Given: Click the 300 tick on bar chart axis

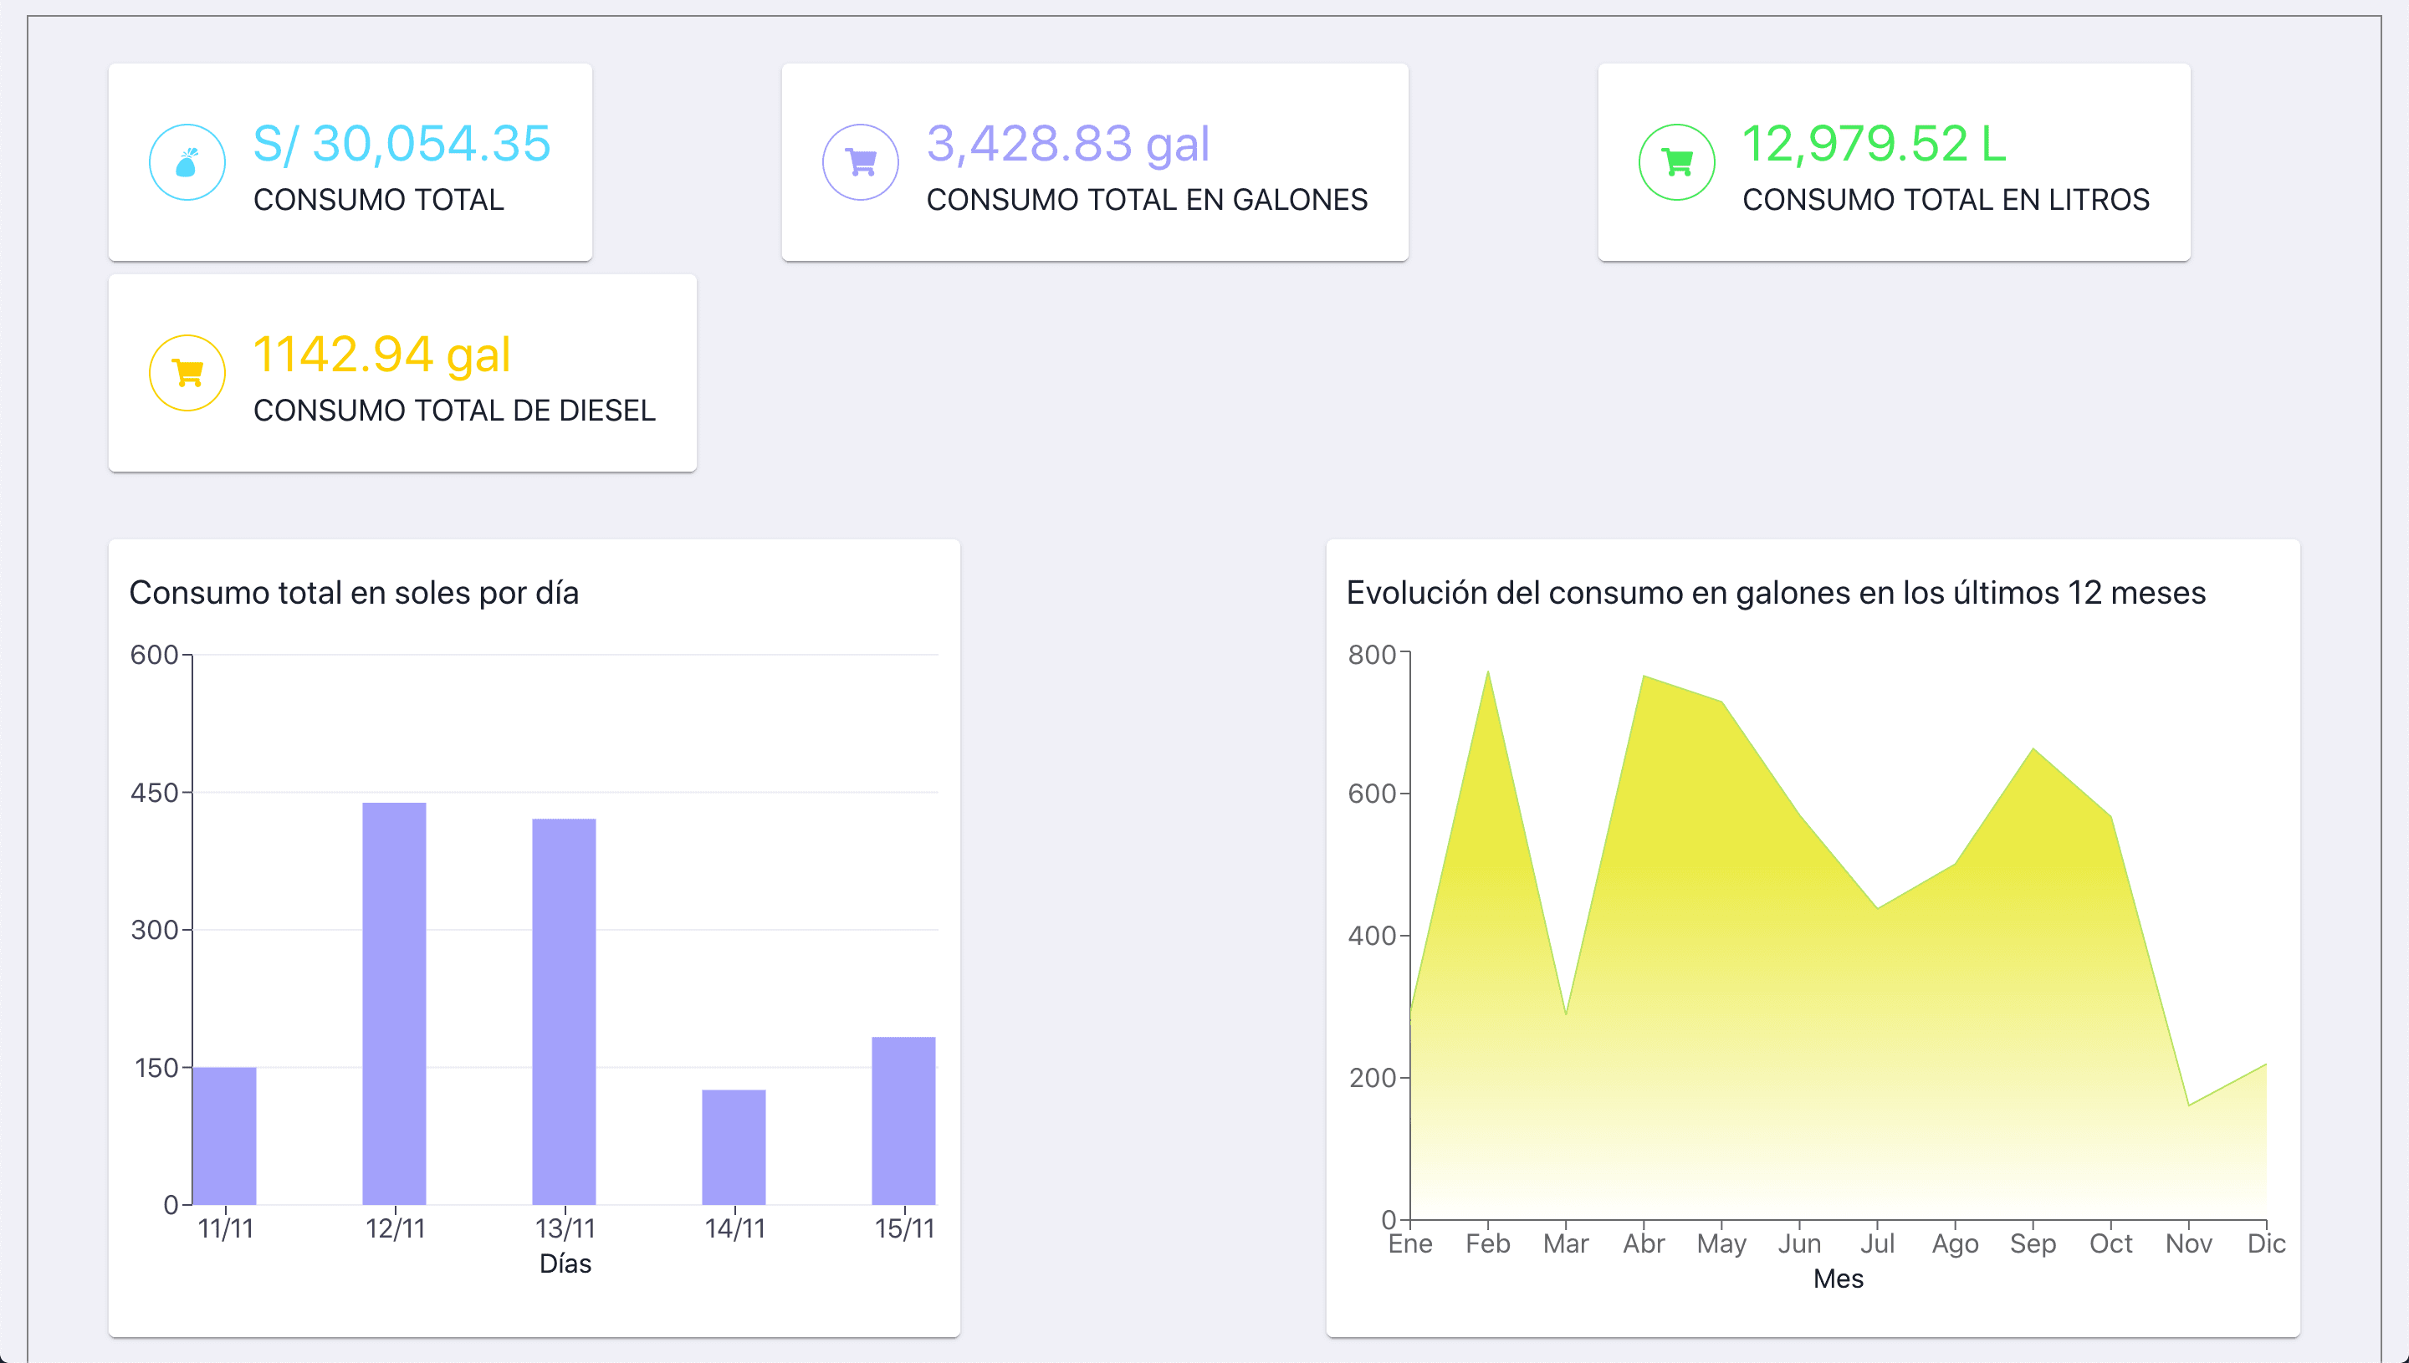Looking at the screenshot, I should (x=155, y=930).
